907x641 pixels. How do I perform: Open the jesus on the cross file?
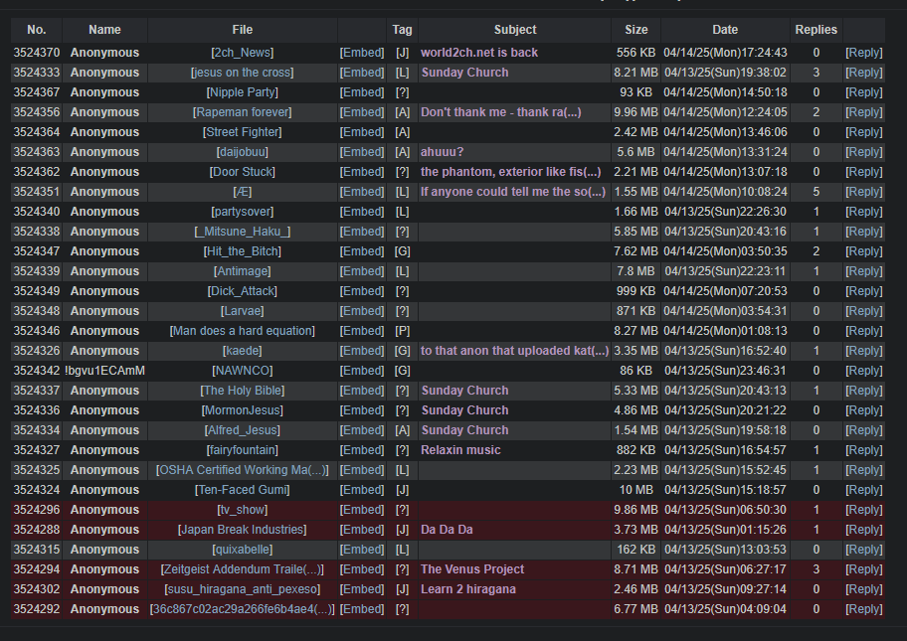coord(243,73)
